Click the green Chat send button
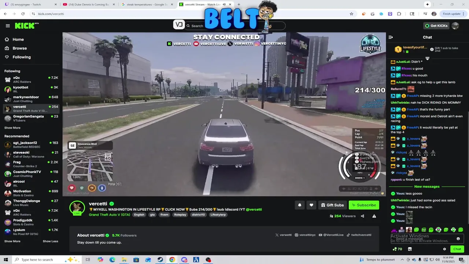 [x=457, y=249]
